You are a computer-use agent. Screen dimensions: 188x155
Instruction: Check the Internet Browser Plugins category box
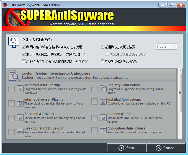pos(12,103)
